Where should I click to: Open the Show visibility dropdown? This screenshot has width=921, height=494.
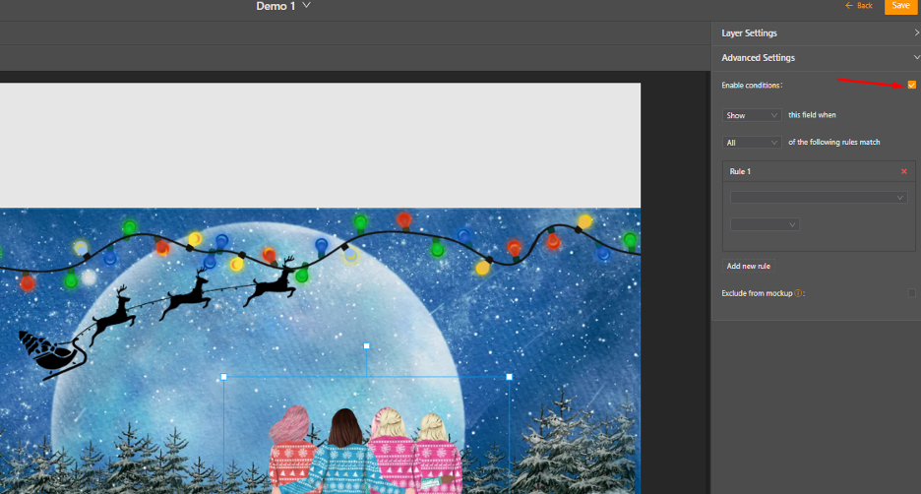751,115
